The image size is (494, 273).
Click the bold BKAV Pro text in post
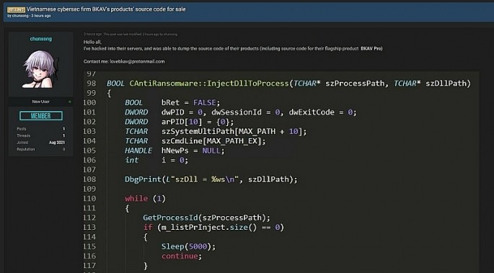pyautogui.click(x=371, y=48)
